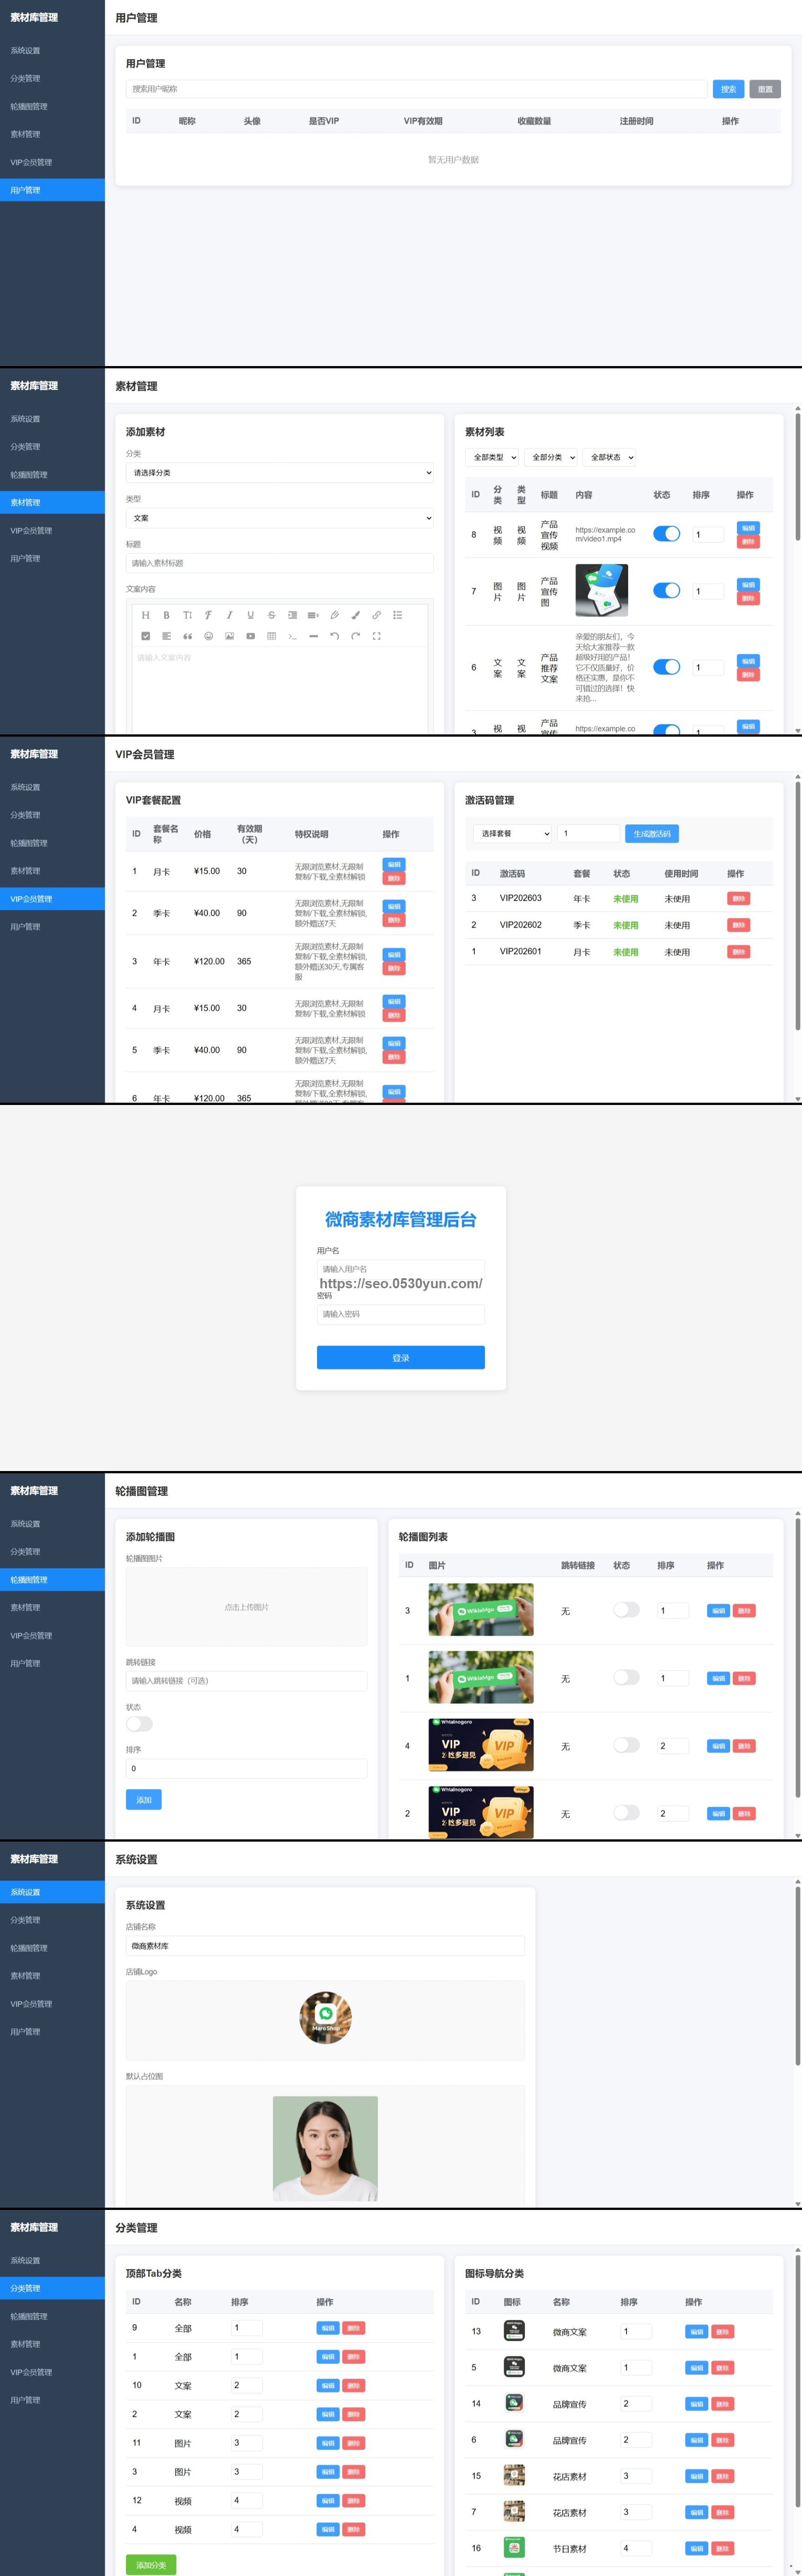Open the 全部分类 filter dropdown
802x2576 pixels.
551,457
